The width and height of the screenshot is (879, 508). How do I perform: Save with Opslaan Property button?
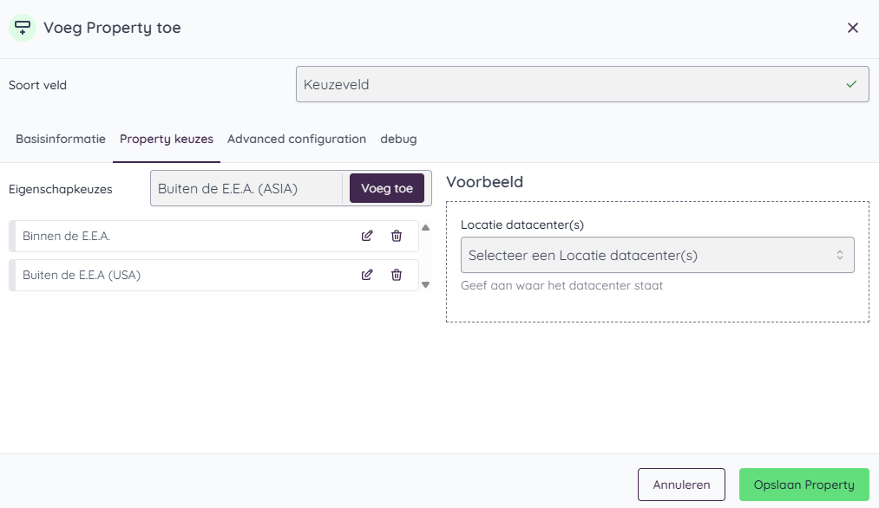[x=804, y=485]
